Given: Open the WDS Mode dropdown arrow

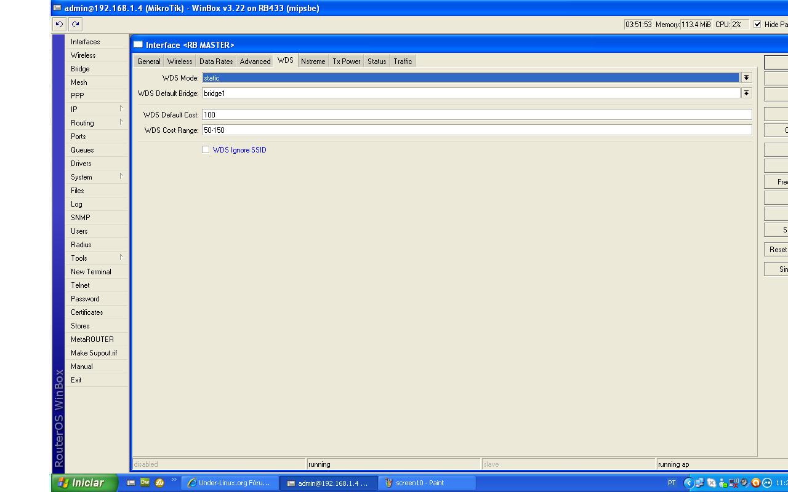Looking at the screenshot, I should [747, 78].
